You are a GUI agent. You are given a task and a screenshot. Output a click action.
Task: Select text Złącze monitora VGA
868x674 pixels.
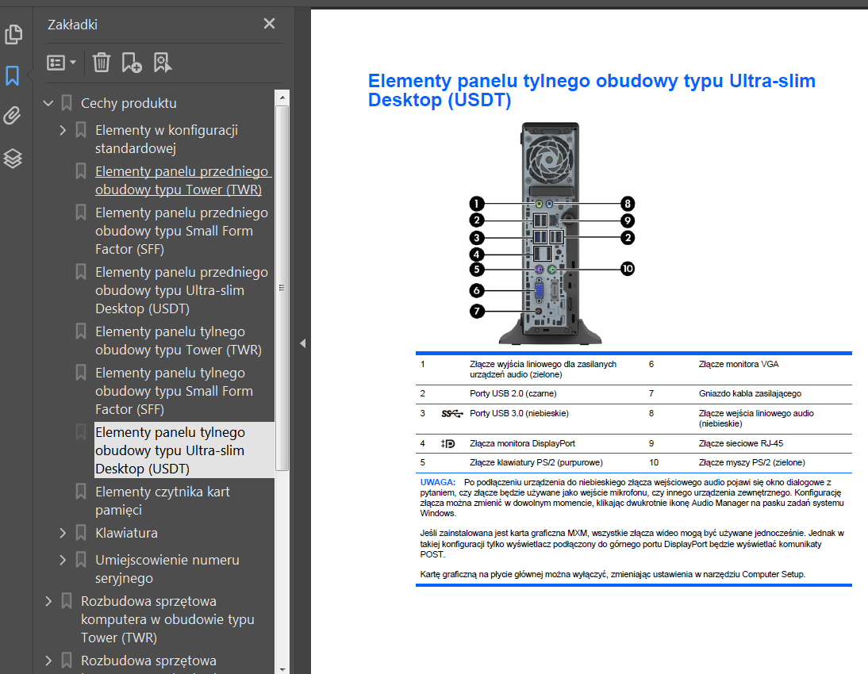click(739, 364)
